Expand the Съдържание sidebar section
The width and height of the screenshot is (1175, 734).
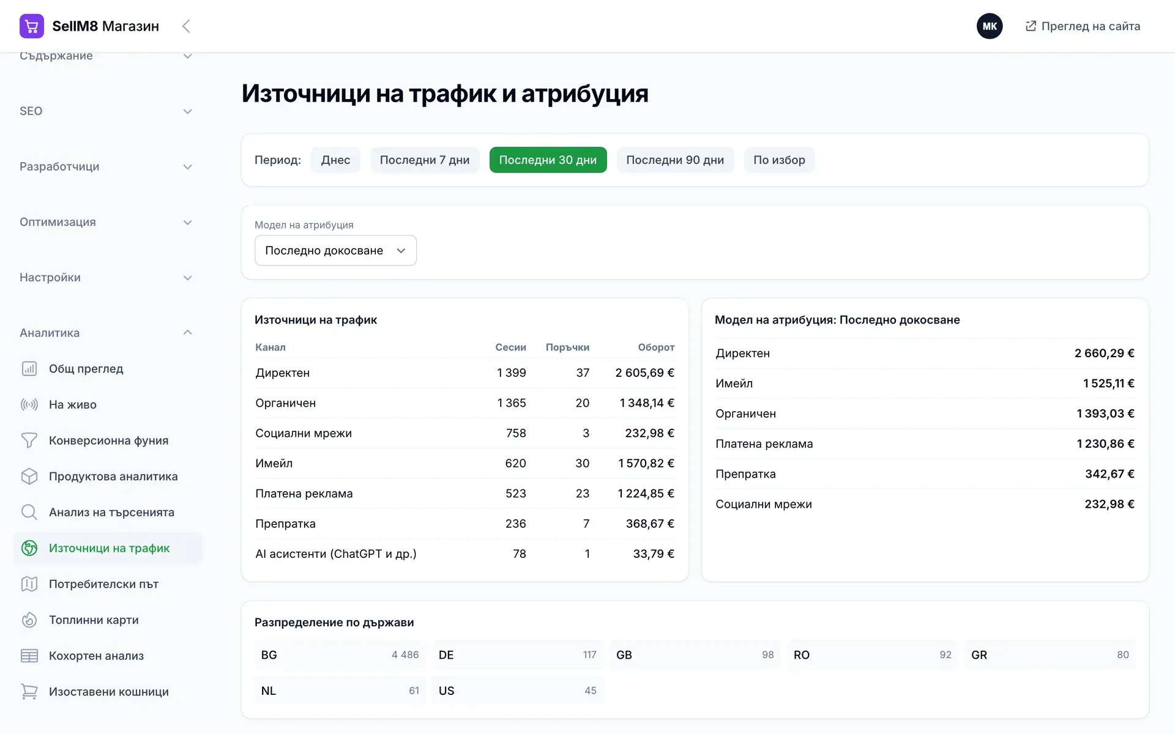point(106,56)
